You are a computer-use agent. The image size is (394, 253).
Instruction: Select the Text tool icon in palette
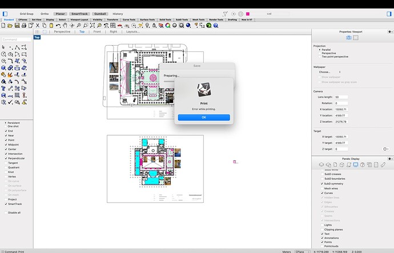(3, 89)
